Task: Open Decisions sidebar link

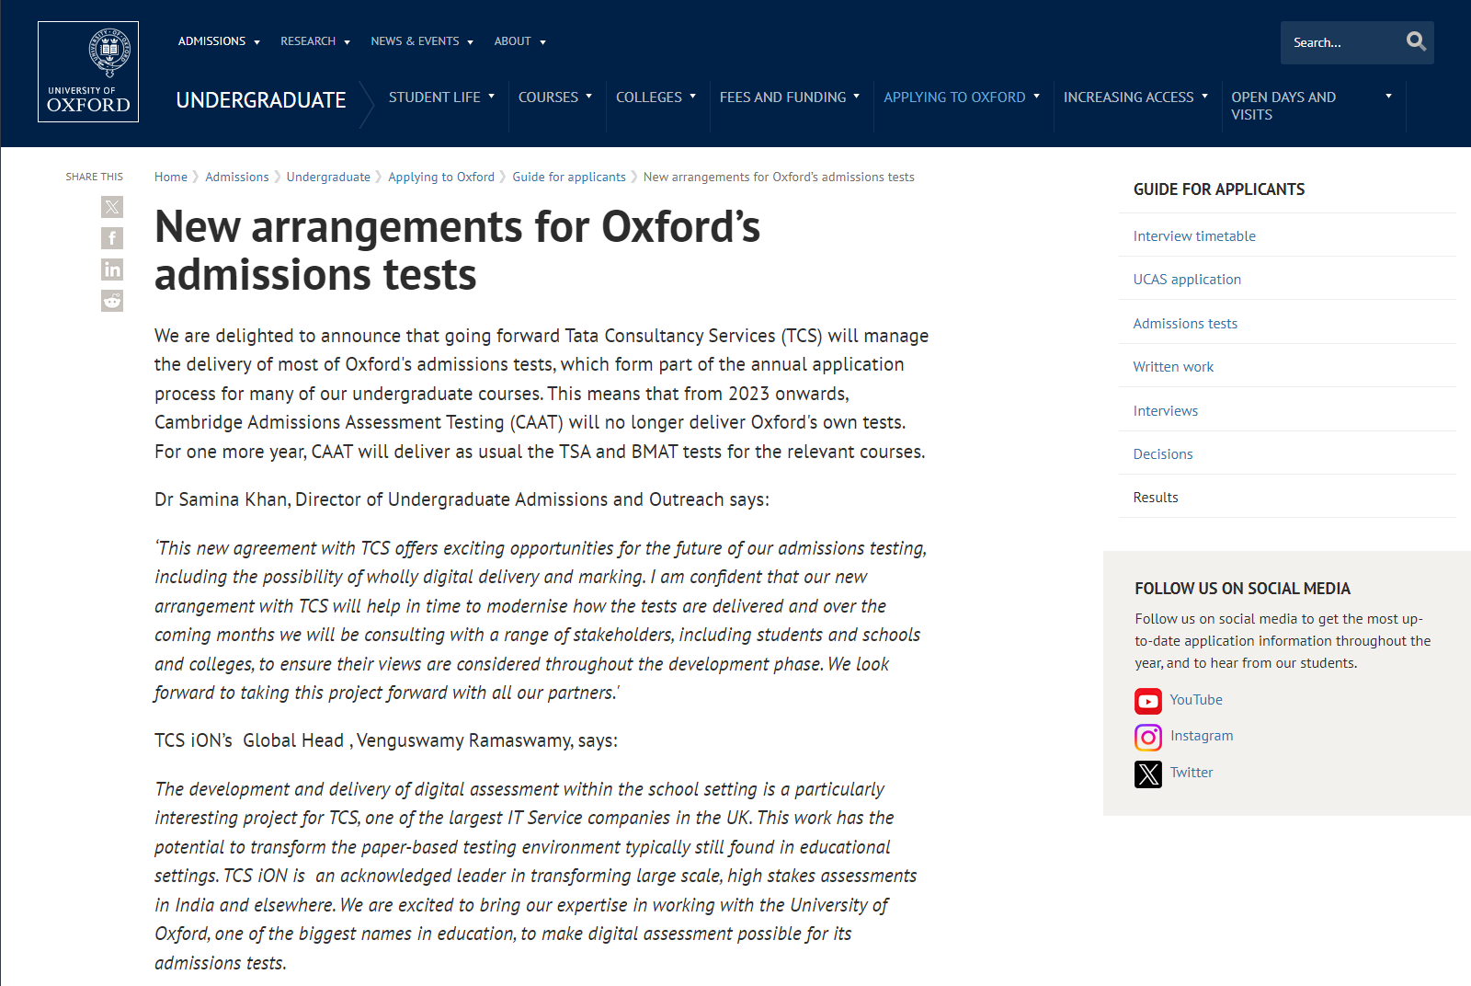Action: (x=1163, y=453)
